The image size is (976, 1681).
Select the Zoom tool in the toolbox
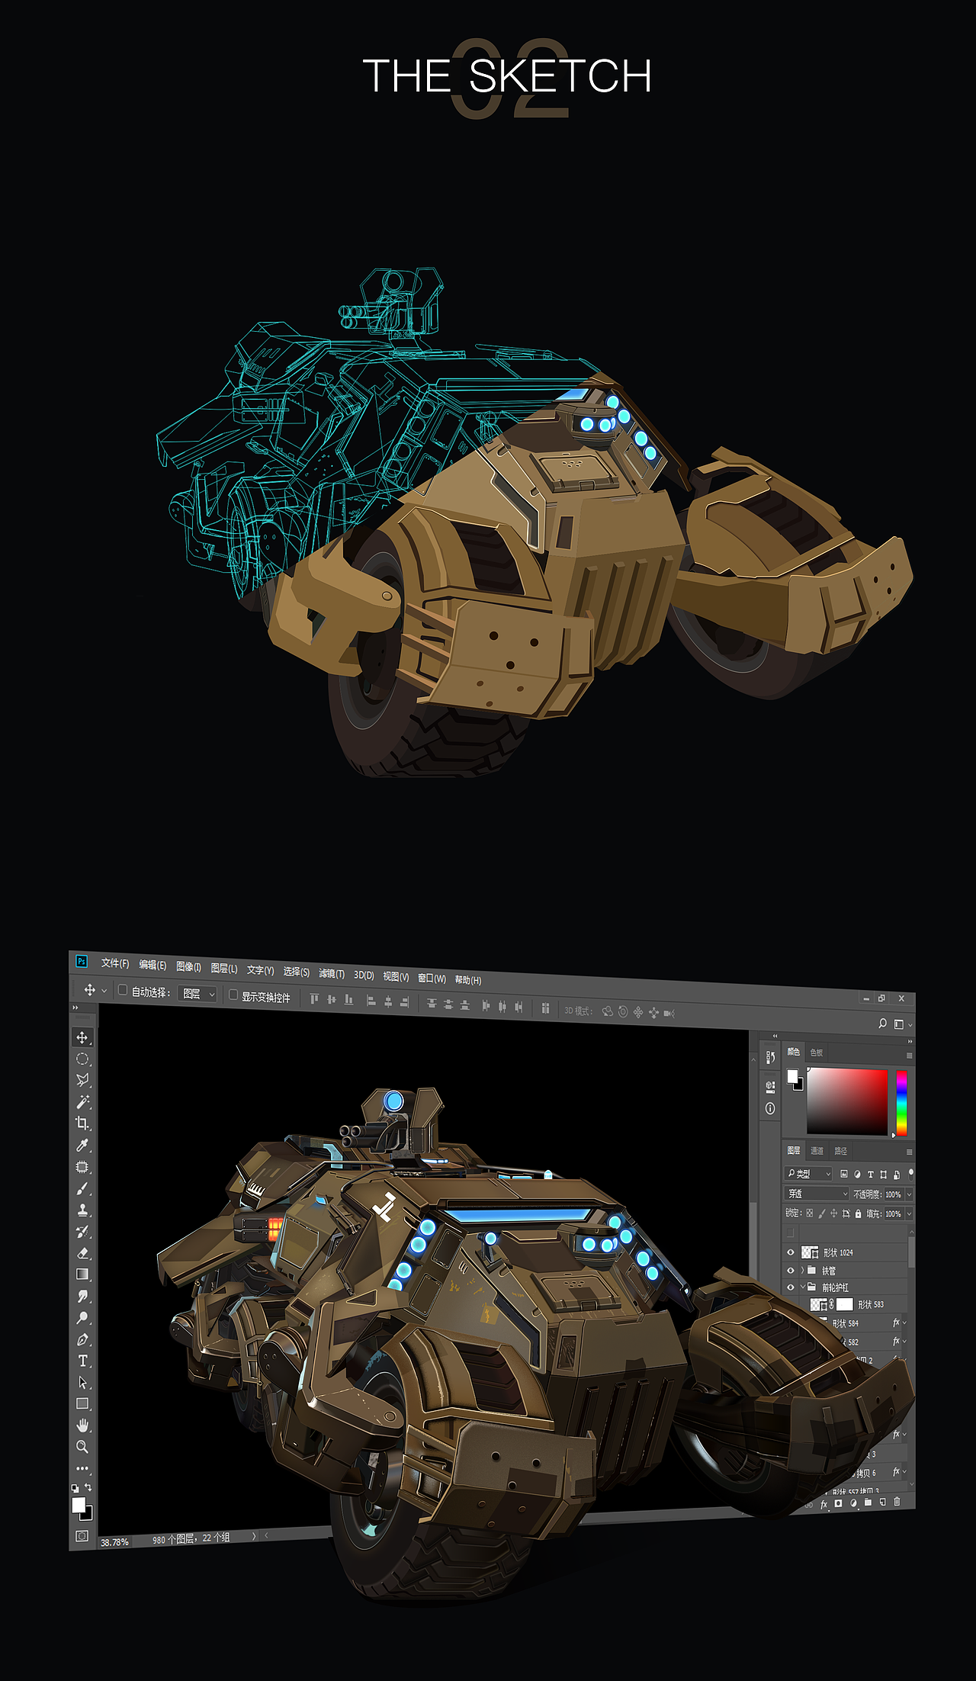82,1447
